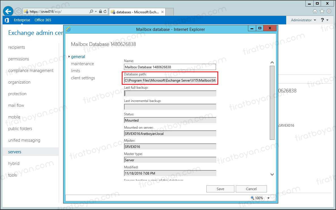This screenshot has width=336, height=210.
Task: Open browser tools gear icon
Action: point(329,11)
